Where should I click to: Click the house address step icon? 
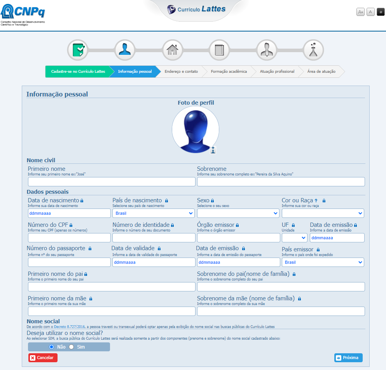tap(172, 50)
